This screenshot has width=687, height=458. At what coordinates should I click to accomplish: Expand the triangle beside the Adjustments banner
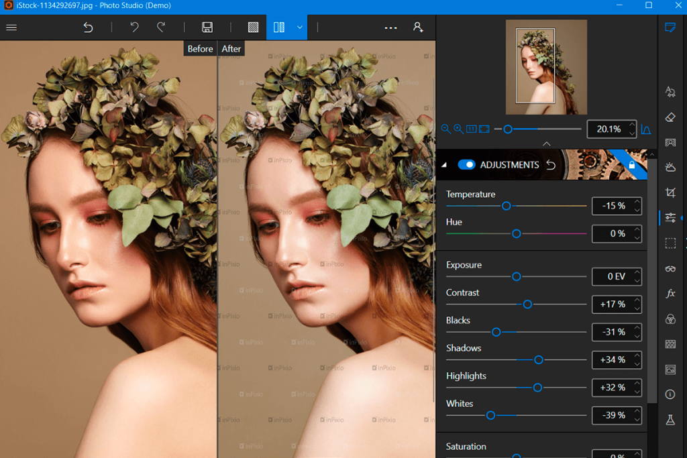click(x=445, y=164)
